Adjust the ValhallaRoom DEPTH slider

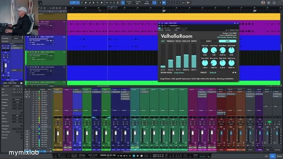[194, 56]
